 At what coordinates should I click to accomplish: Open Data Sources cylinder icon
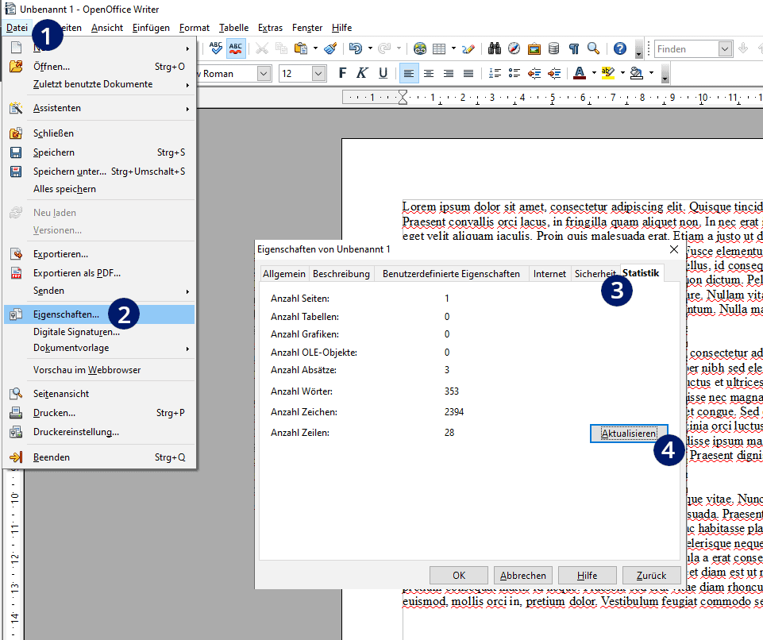(x=553, y=48)
